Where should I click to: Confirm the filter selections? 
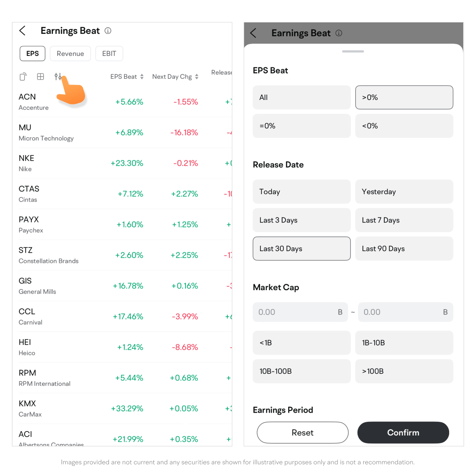(403, 432)
